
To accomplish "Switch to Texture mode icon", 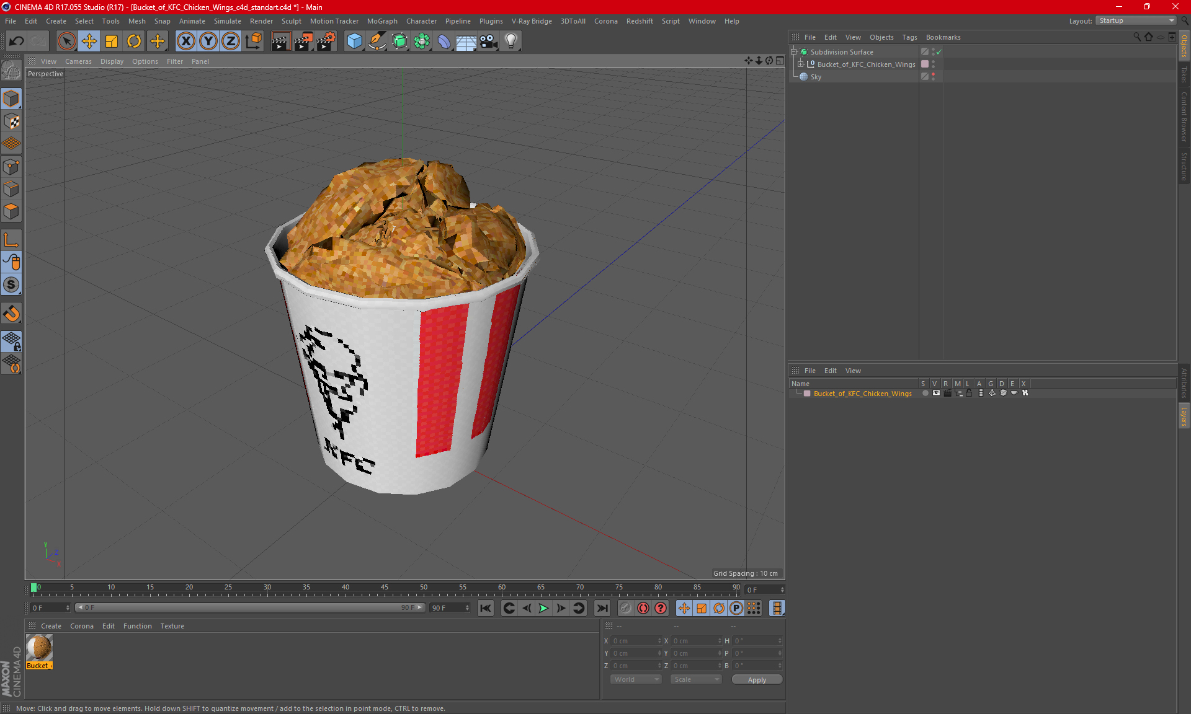I will click(11, 121).
